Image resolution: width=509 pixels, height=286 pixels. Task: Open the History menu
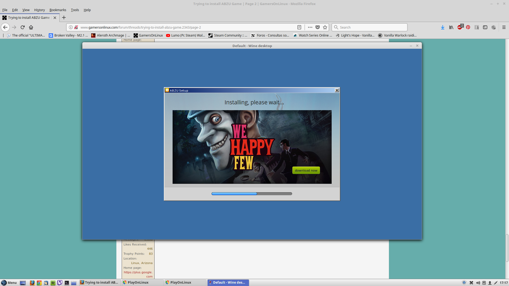40,10
